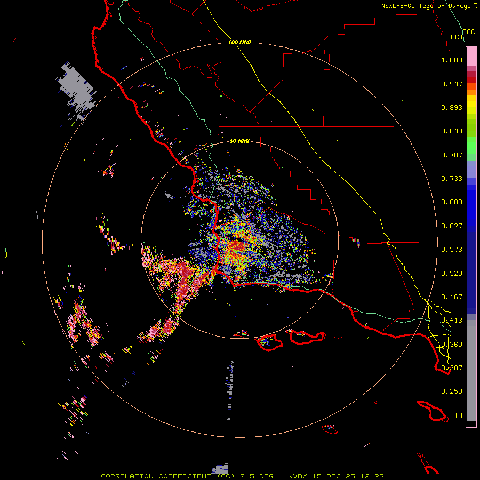Click the bottom caption 'CORRELATION COEFFICIENT (CC) 0.5 DEG - KVBX'
Viewport: 480px width, 480px height.
[x=204, y=476]
